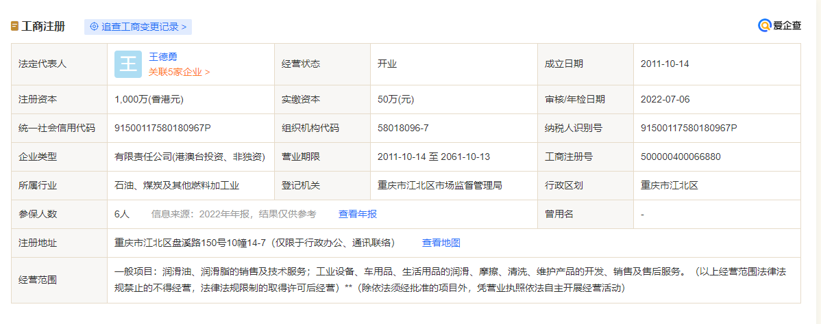
Task: Click the 曾用名 label cell
Action: [585, 214]
